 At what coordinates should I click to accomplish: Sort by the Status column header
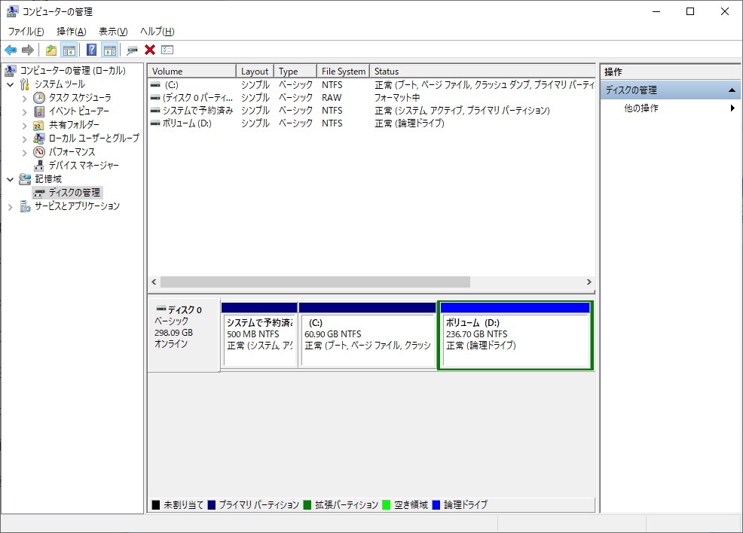tap(482, 71)
